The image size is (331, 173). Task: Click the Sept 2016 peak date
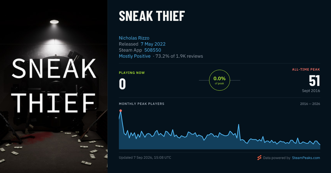(311, 91)
